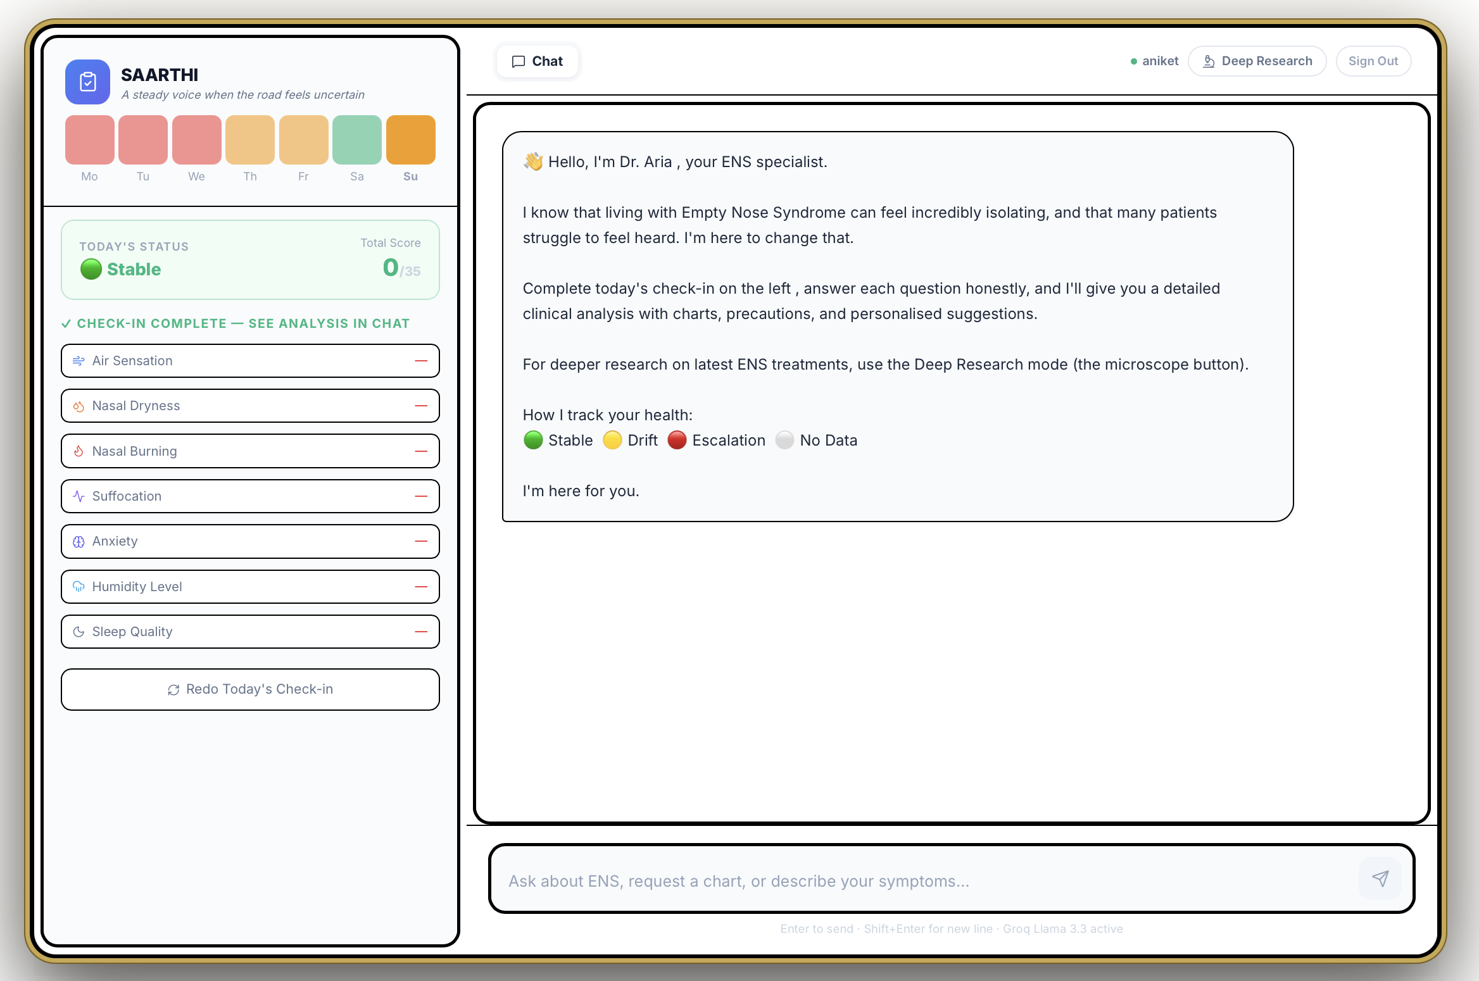Screen dimensions: 1479x981
Task: Click the Air Sensation wind icon
Action: click(79, 361)
